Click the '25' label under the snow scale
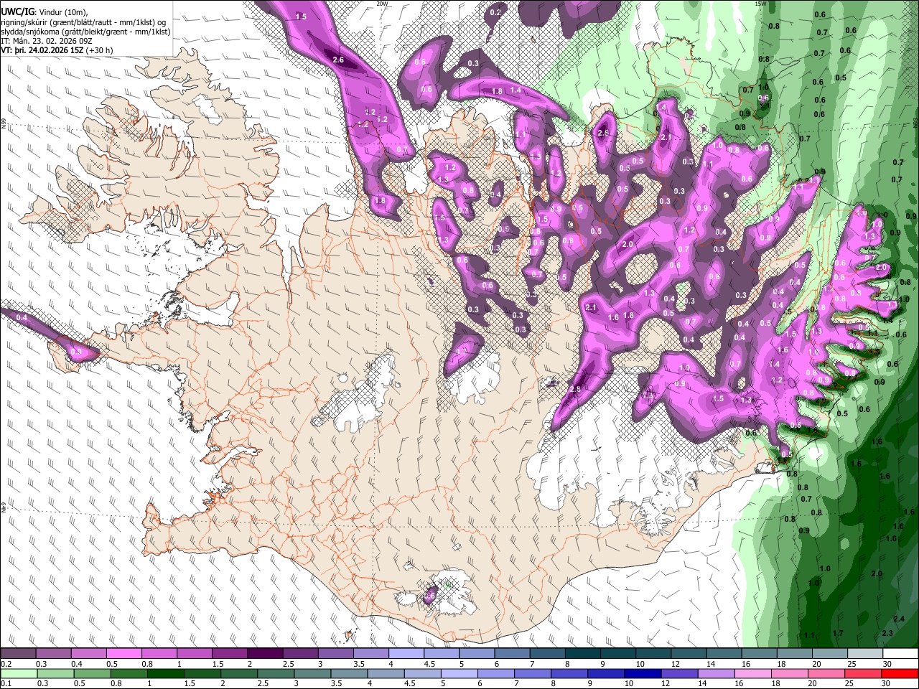The width and height of the screenshot is (919, 689). click(852, 664)
